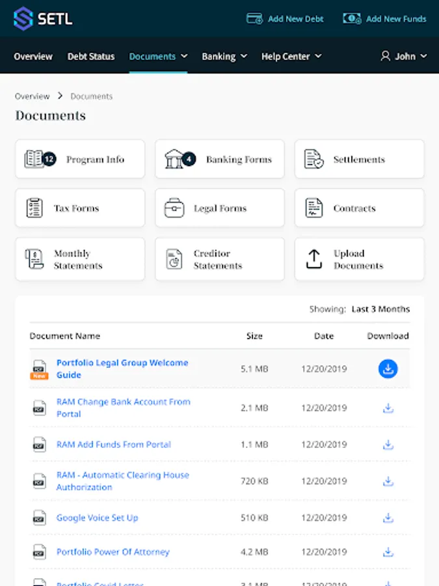
Task: Open the Program Info book icon
Action: click(34, 160)
